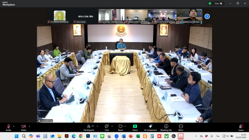Leave the meeting
Screen dimensions: 249x140
[x=241, y=128]
